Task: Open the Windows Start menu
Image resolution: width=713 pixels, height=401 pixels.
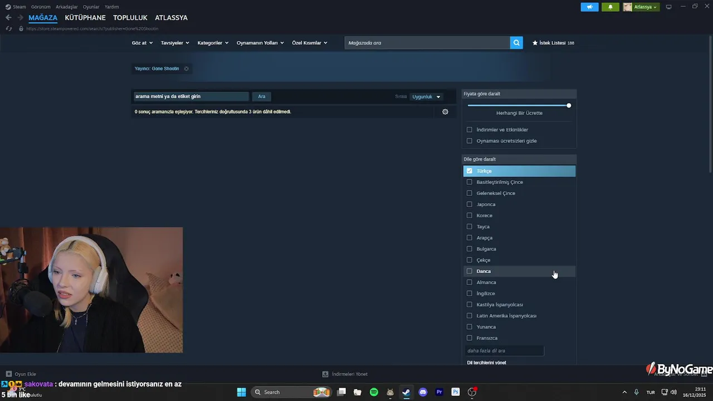Action: 241,392
